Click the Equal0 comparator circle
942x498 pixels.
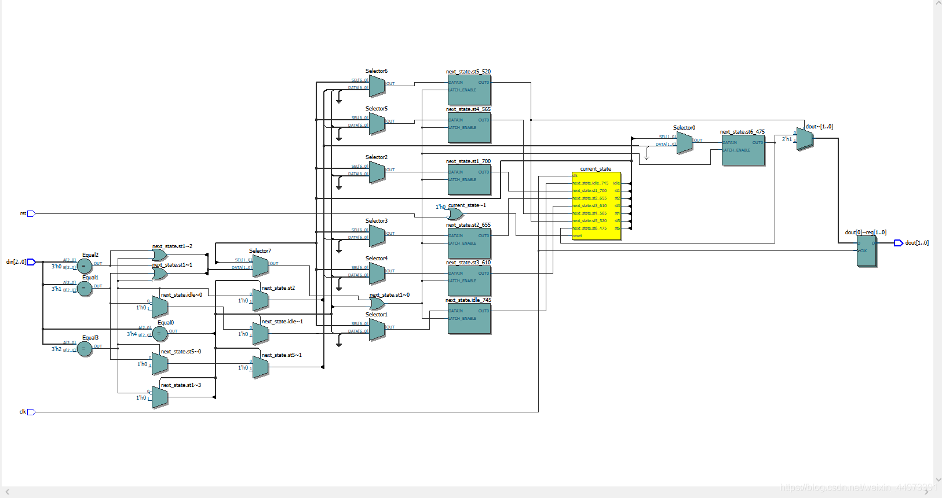click(160, 334)
